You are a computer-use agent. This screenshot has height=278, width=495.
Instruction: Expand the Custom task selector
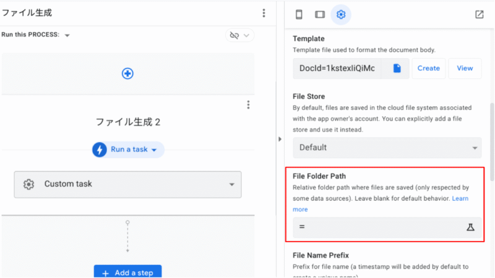click(232, 184)
